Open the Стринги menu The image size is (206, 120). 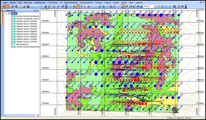click(x=99, y=2)
